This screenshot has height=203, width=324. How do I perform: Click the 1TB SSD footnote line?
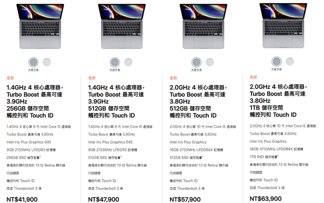264,157
